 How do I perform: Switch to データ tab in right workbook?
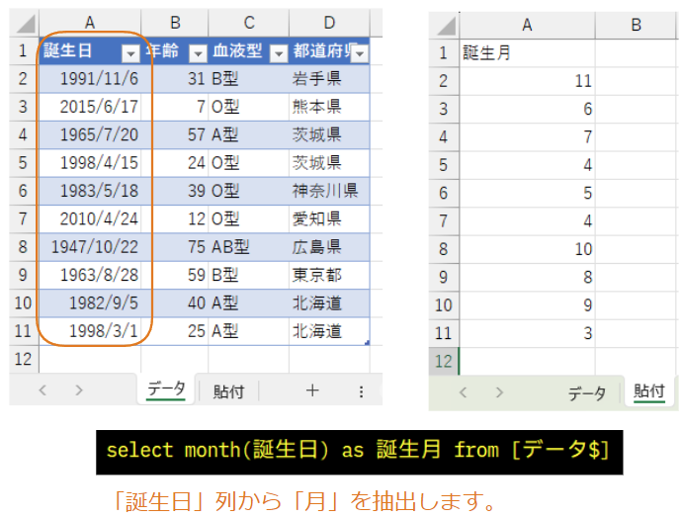pos(586,392)
